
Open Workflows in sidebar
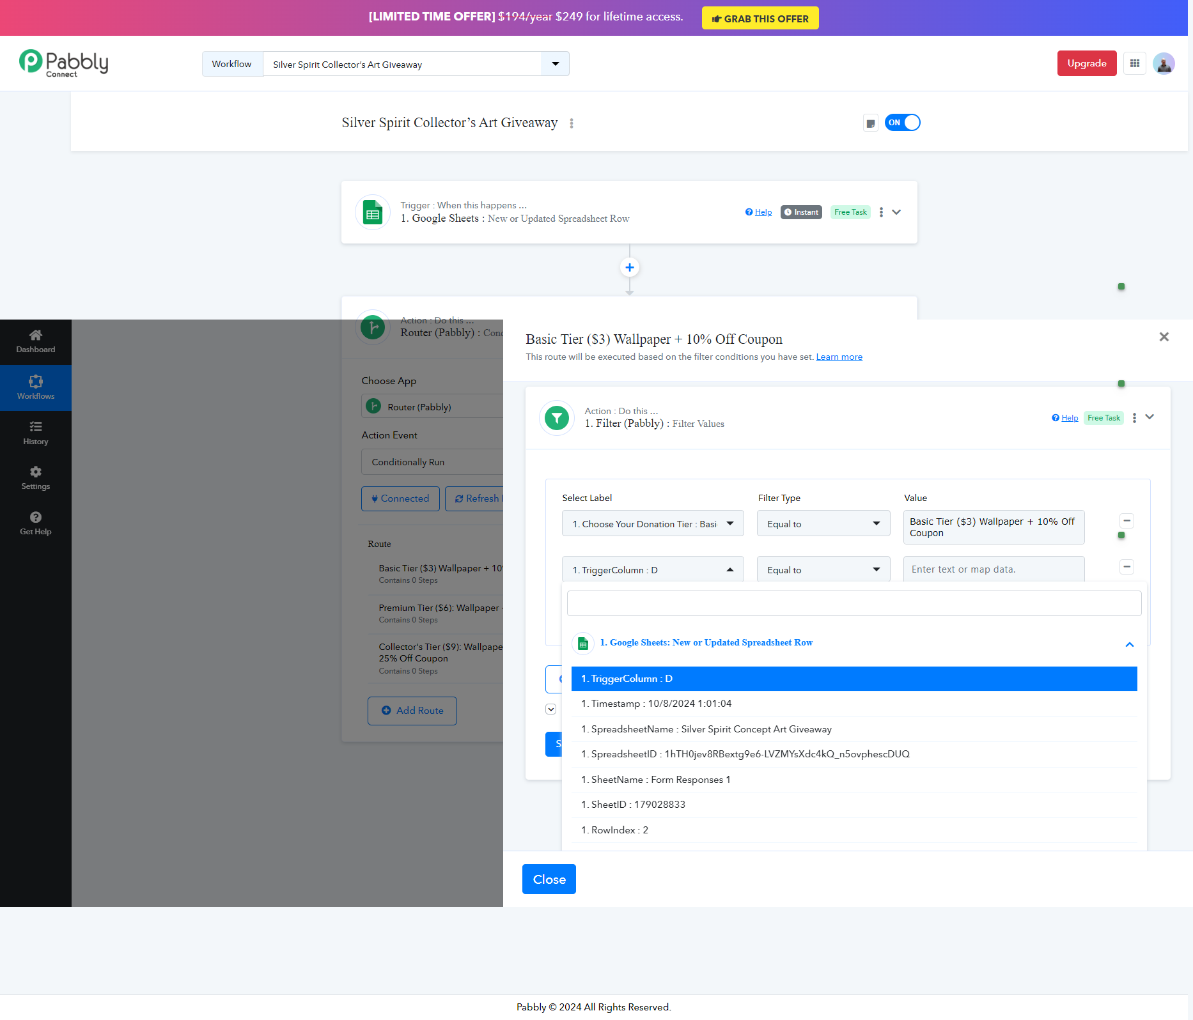pos(36,388)
